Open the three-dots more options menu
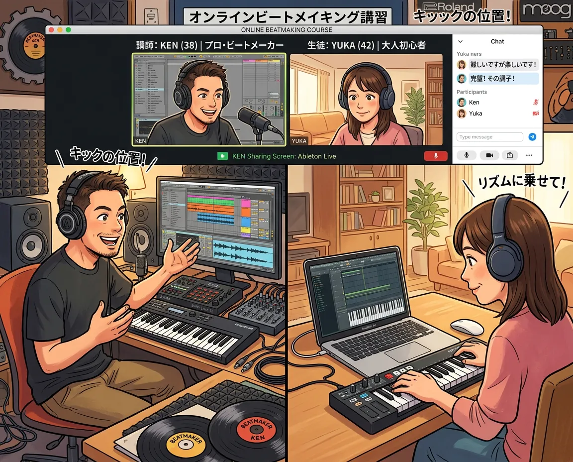 [x=529, y=155]
